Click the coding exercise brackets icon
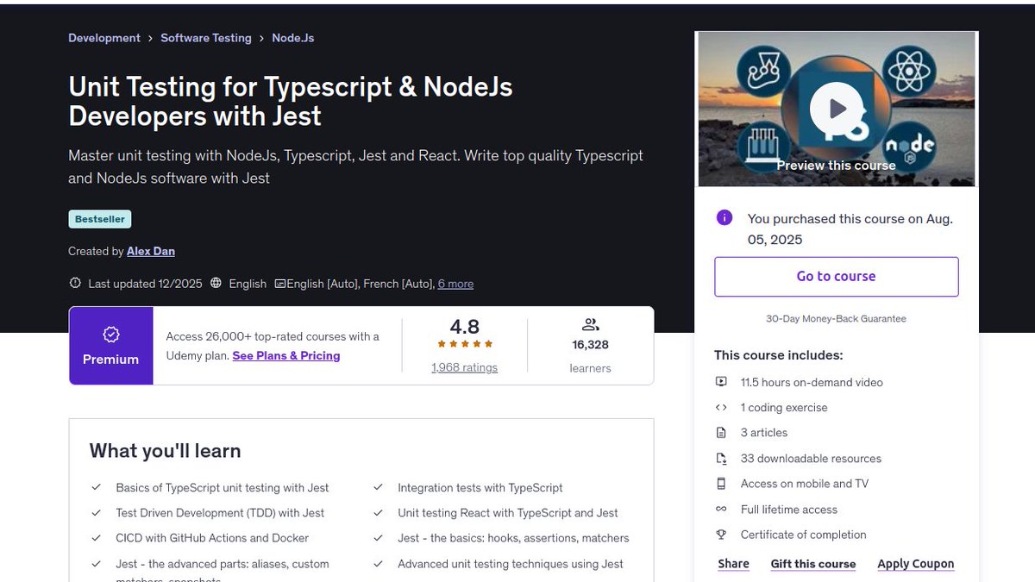 721,407
